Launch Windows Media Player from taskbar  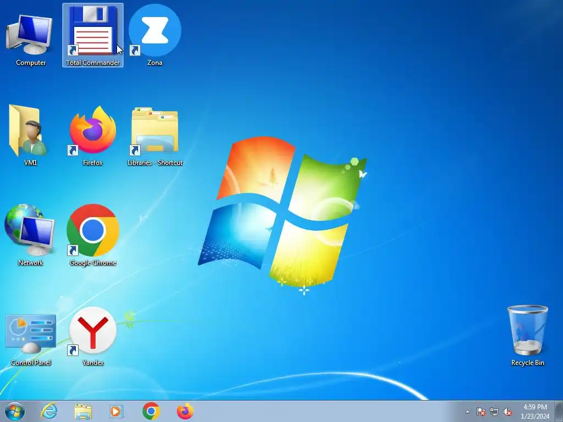(117, 411)
